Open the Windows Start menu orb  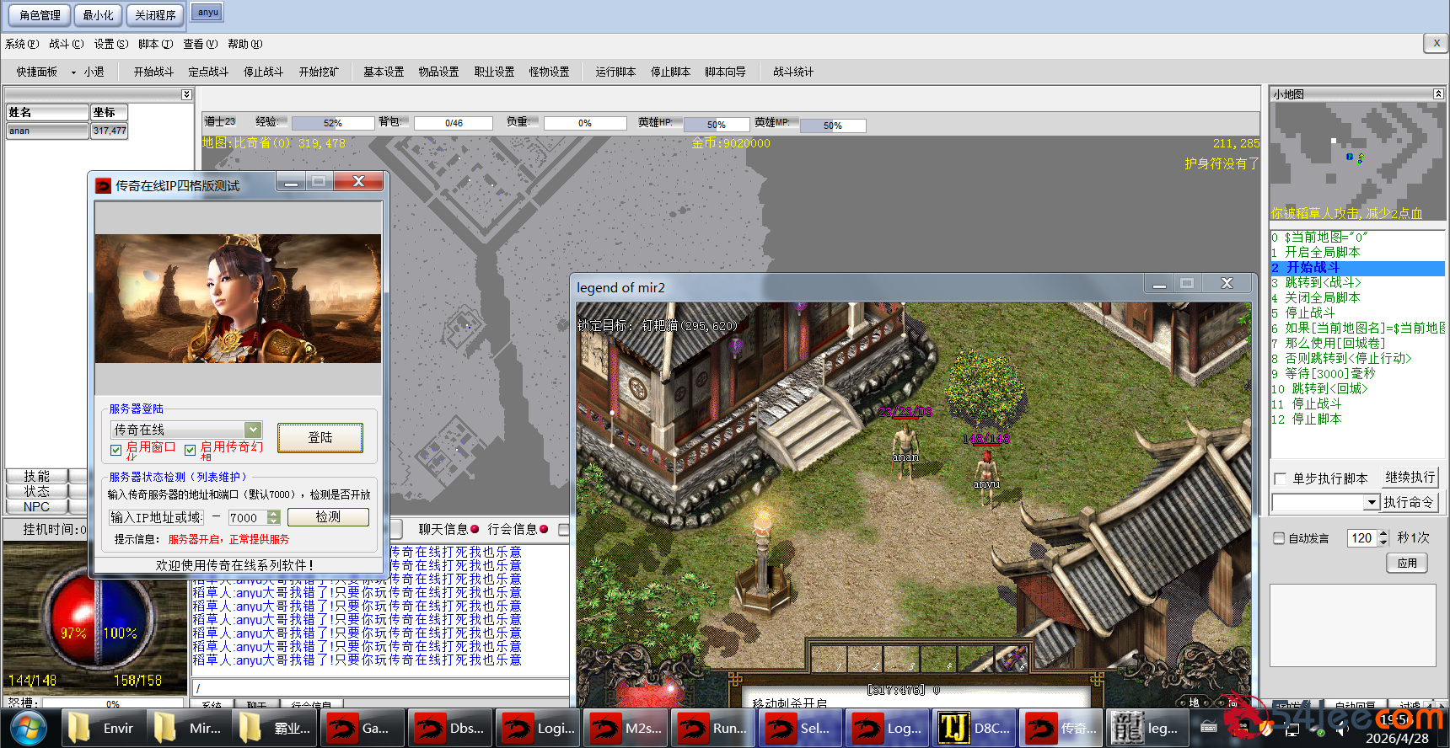(x=28, y=728)
